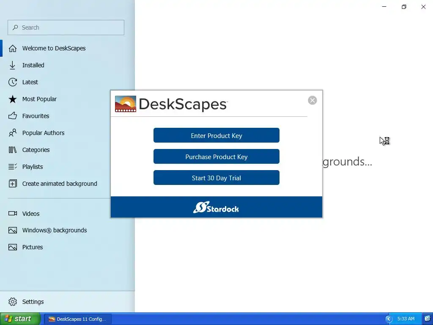This screenshot has height=325, width=433.
Task: Open Videos label in sidebar
Action: point(31,214)
